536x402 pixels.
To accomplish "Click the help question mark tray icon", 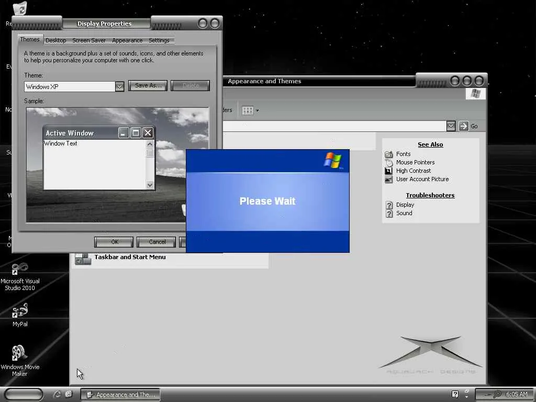I will click(x=455, y=394).
